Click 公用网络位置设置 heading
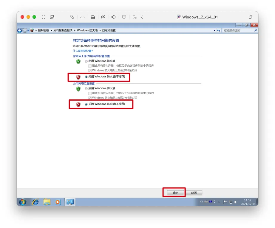Viewport: 275px width, 228px height. tap(84, 83)
